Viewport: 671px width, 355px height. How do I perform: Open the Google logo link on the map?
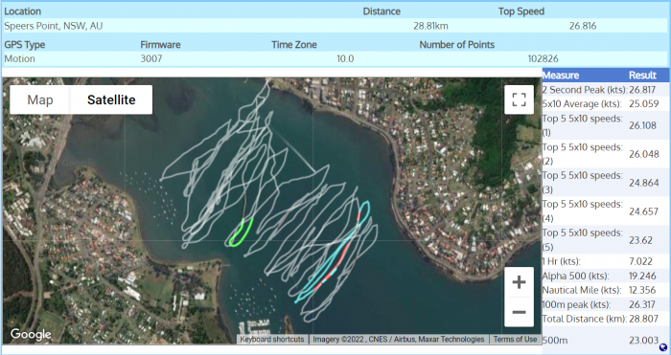click(31, 334)
